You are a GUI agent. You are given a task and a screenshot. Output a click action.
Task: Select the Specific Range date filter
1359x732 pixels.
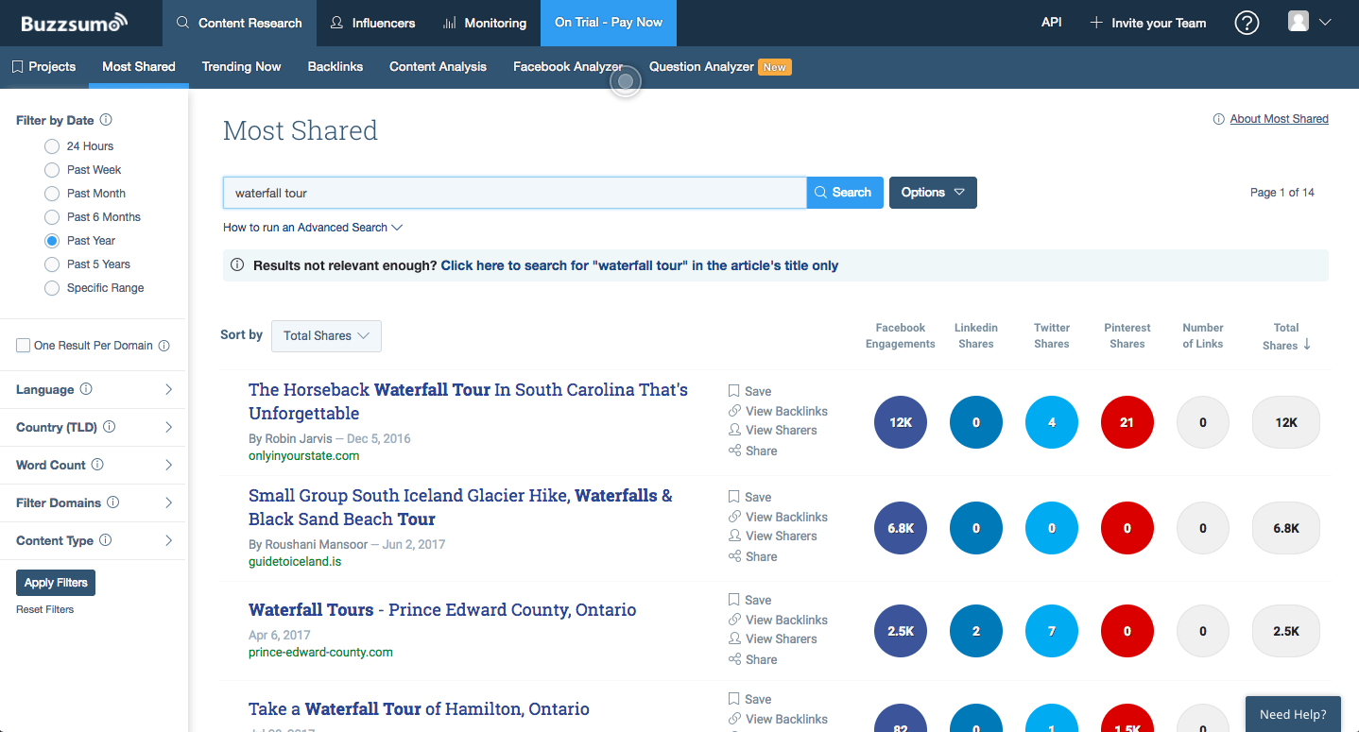[52, 288]
